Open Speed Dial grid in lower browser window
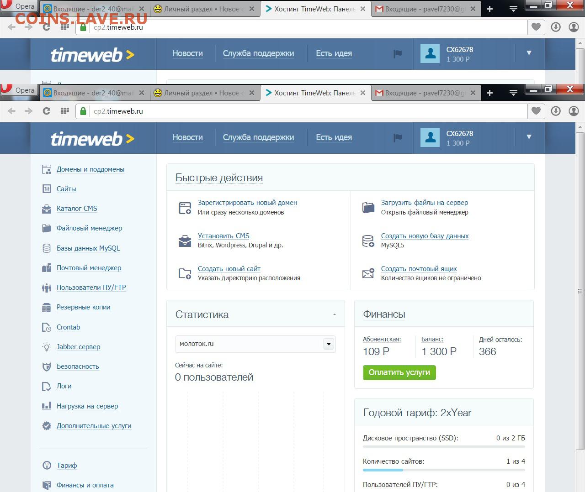This screenshot has width=585, height=492. (x=65, y=111)
